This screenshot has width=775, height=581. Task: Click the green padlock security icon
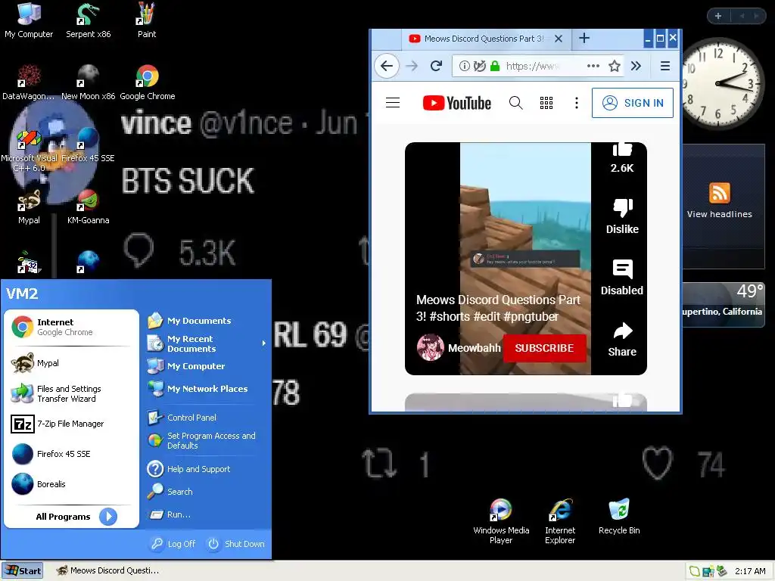(x=495, y=66)
